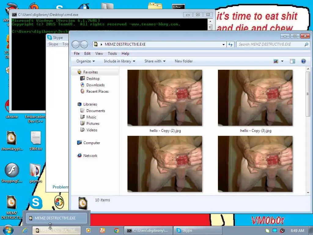Image resolution: width=313 pixels, height=235 pixels.
Task: Expand the Include in library menu
Action: coord(120,61)
